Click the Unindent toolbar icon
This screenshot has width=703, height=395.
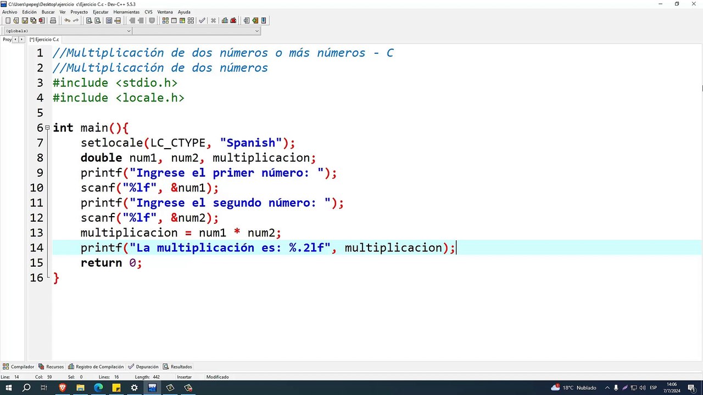(x=141, y=20)
